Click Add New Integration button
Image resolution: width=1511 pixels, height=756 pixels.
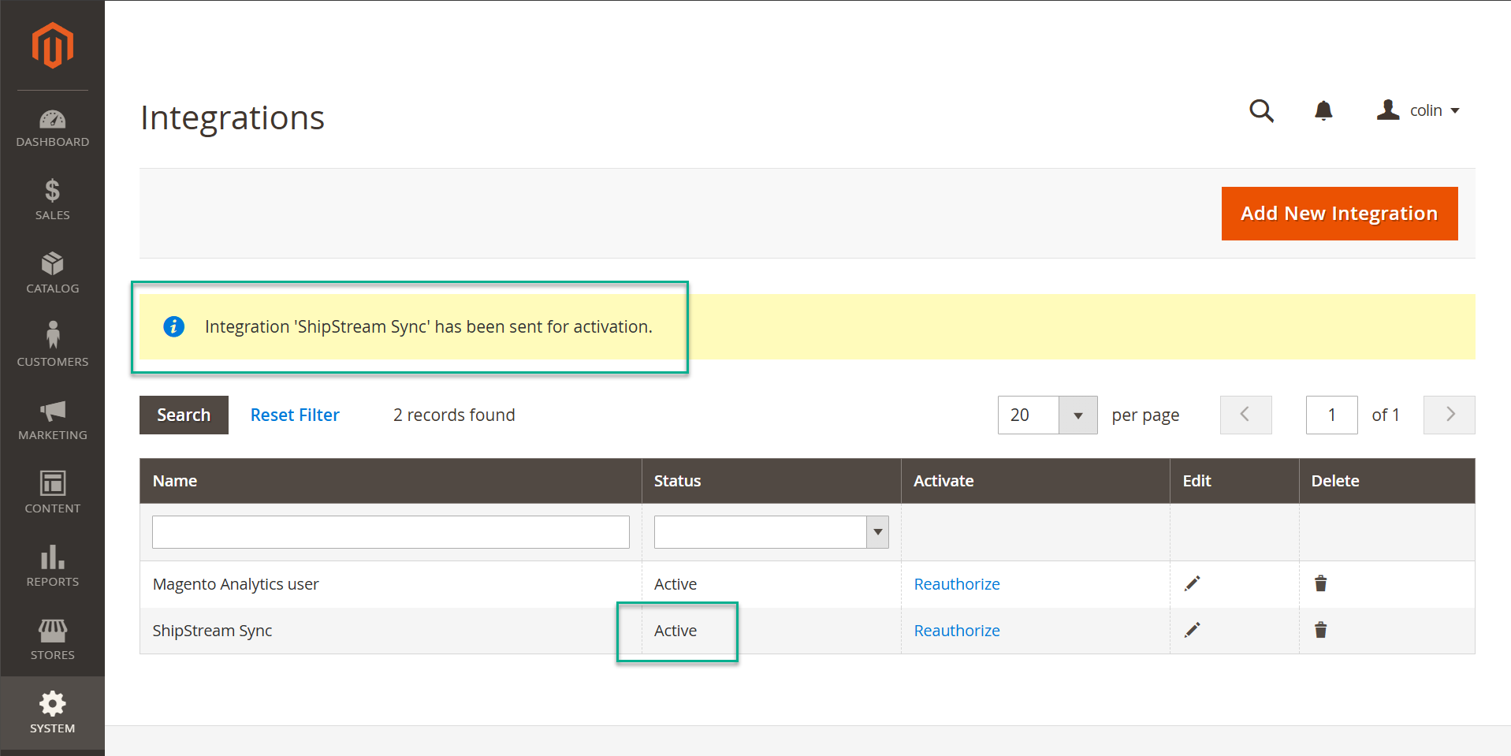(1338, 214)
